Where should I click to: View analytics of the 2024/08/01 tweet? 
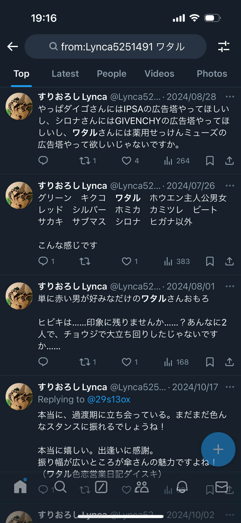coord(168,362)
